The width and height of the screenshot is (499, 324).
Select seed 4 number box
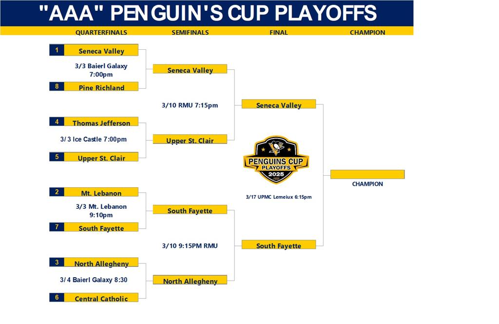(x=57, y=121)
